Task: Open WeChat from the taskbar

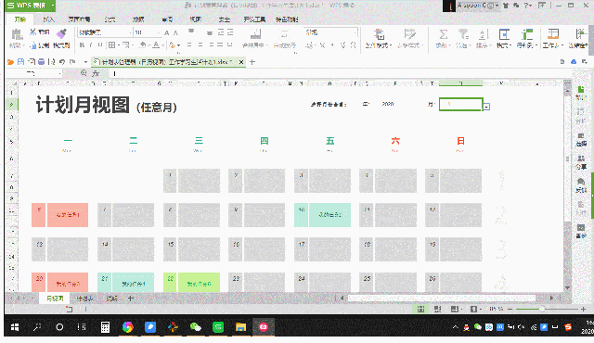Action: 196,327
